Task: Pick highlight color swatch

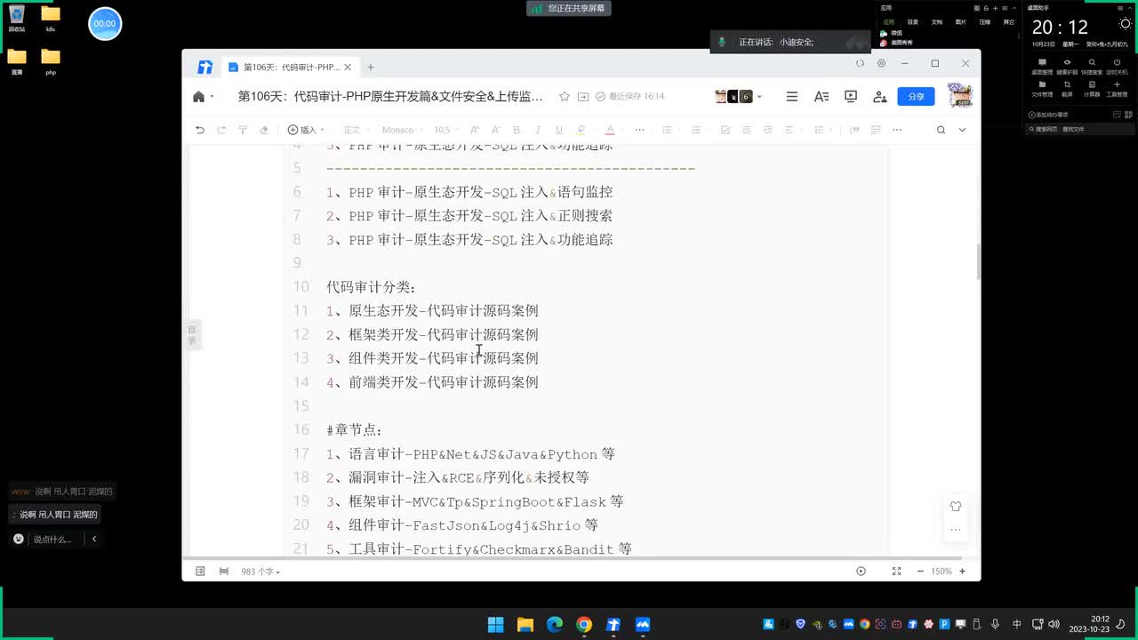Action: click(581, 130)
